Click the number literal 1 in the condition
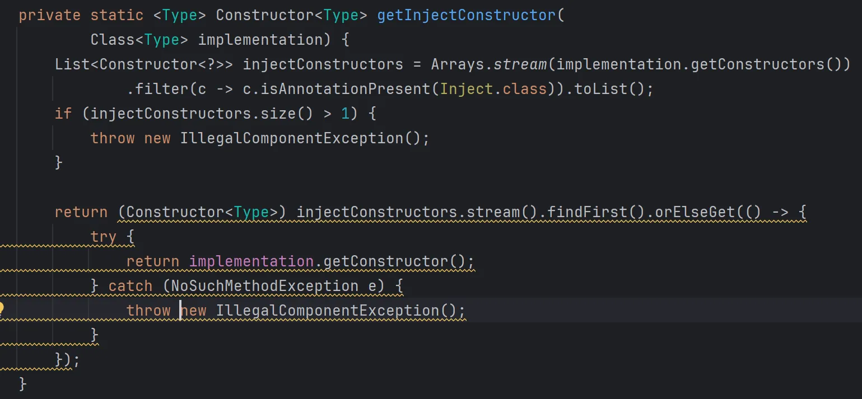Screen dimensions: 862x399 point(346,114)
